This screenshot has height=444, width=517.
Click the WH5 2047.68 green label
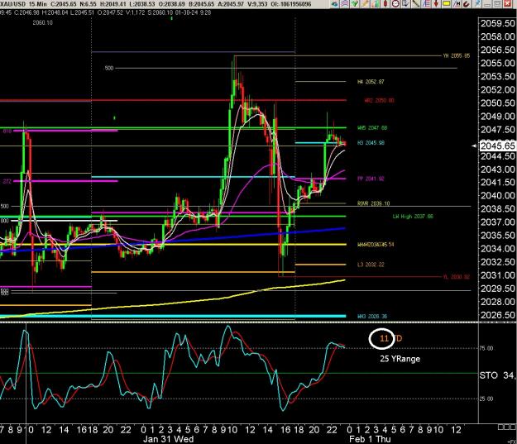(372, 127)
